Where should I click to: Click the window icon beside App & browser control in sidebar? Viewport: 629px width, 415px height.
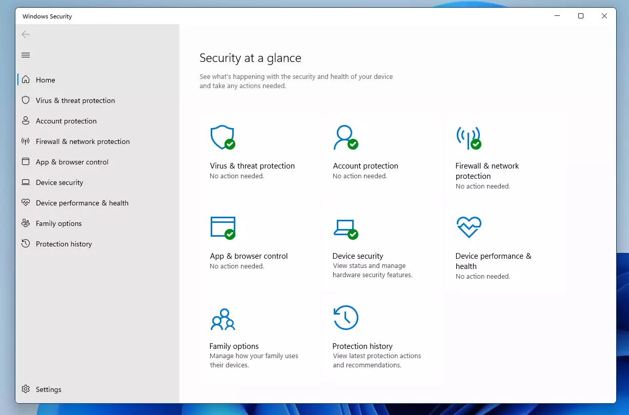point(26,162)
